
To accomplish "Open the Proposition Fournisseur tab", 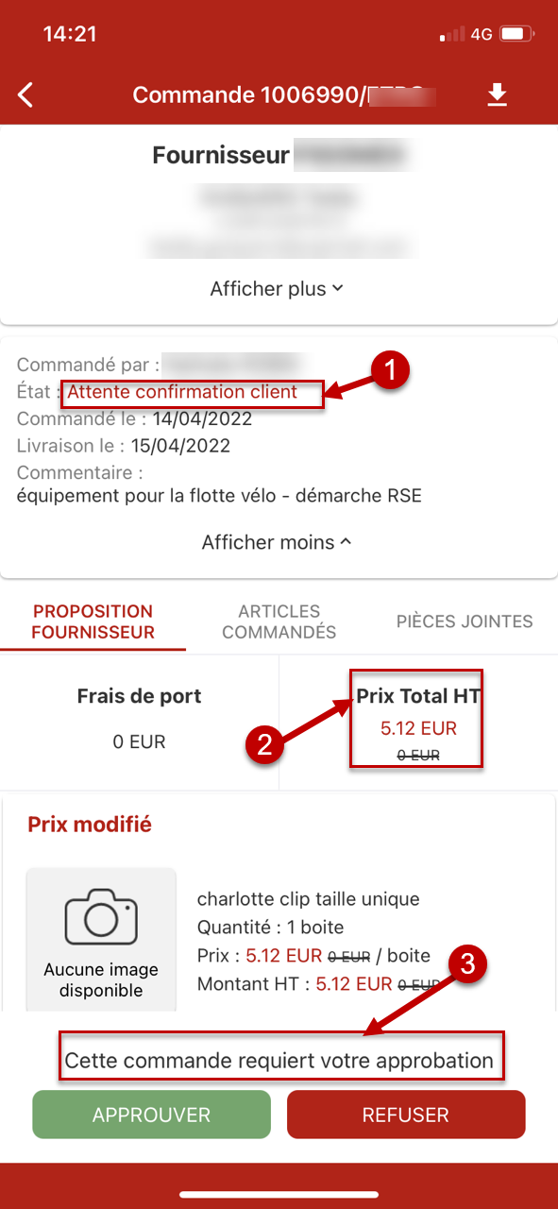I will pyautogui.click(x=93, y=622).
